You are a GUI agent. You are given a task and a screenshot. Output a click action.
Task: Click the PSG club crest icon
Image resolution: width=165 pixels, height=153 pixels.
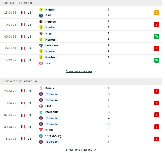coord(41,15)
